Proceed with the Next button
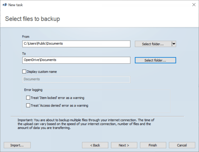The height and width of the screenshot is (152, 199). [124, 145]
